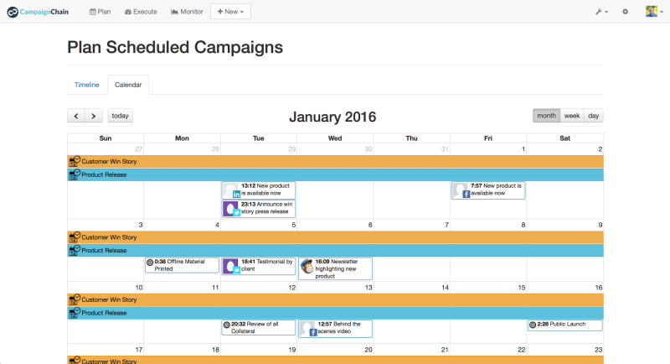Click the CampaignChain logo
Viewport: 670px width, 364px height.
click(38, 12)
